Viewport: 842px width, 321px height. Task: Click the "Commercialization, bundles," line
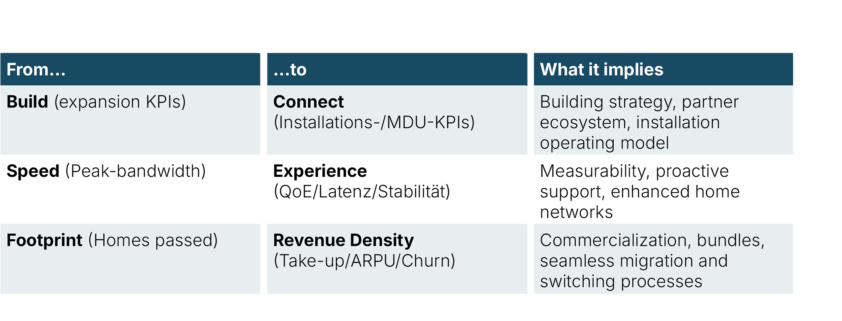pyautogui.click(x=652, y=240)
